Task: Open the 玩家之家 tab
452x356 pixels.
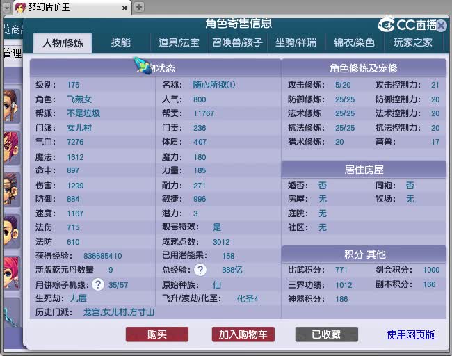Action: coord(413,42)
